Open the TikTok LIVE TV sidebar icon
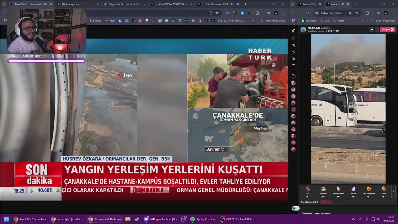 [x=293, y=45]
